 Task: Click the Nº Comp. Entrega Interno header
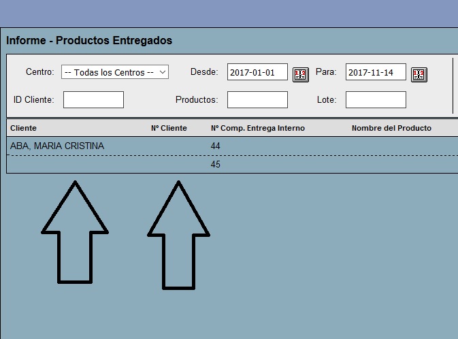[x=258, y=128]
